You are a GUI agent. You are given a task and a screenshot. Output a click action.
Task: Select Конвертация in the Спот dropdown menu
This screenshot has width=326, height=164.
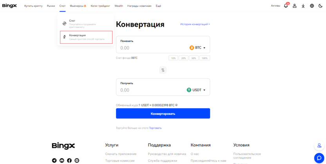click(86, 37)
